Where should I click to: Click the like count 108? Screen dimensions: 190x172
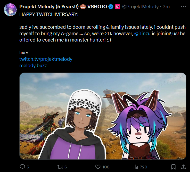tap(106, 167)
